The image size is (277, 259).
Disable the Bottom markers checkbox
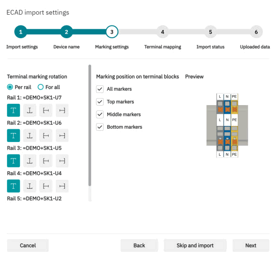(x=100, y=127)
